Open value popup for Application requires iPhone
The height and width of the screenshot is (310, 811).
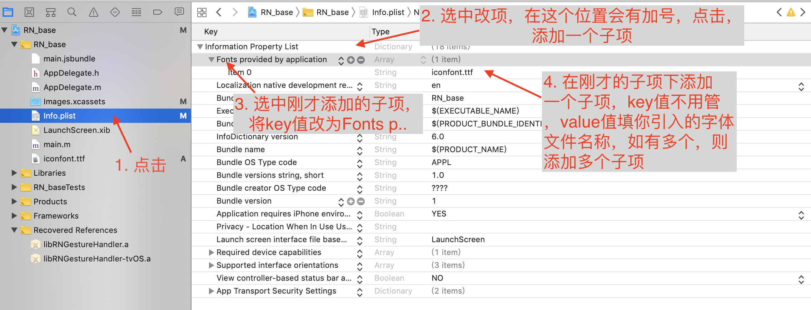click(x=801, y=215)
